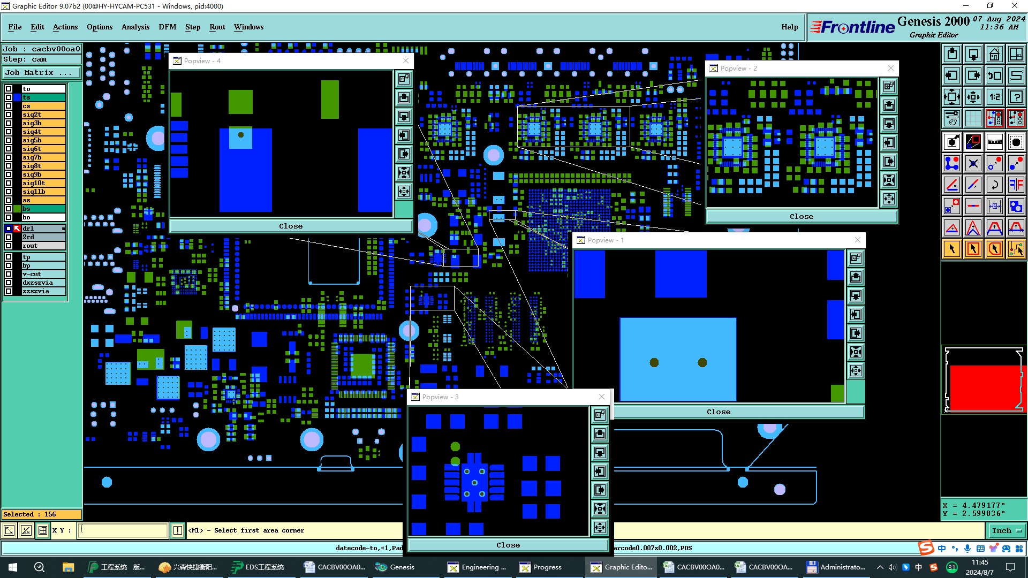1028x578 pixels.
Task: Select the sig10t layer name
Action: [43, 183]
